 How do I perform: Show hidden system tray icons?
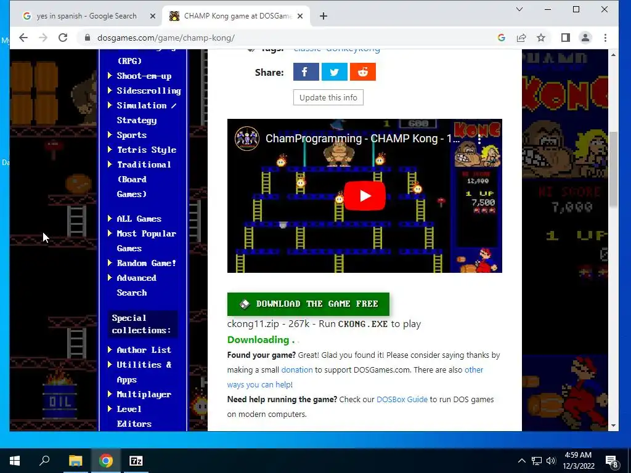pos(521,461)
